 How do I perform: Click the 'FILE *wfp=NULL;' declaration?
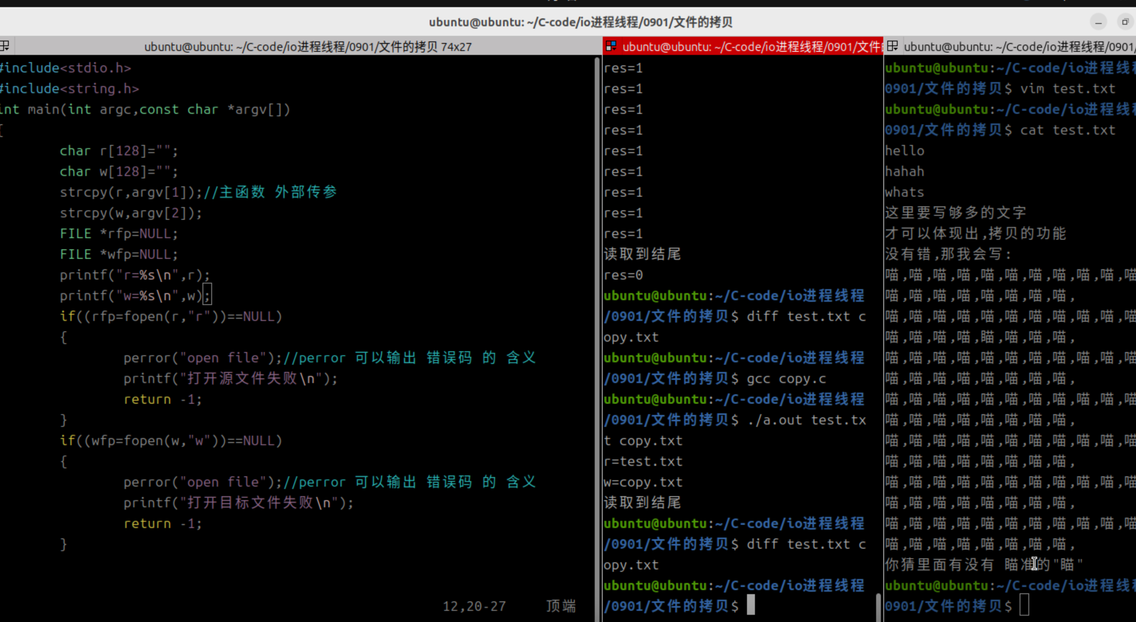click(x=119, y=254)
